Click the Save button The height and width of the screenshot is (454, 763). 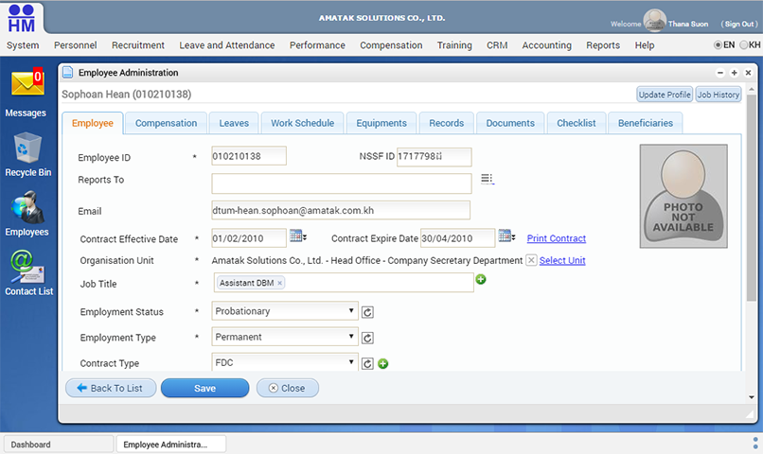(x=204, y=388)
